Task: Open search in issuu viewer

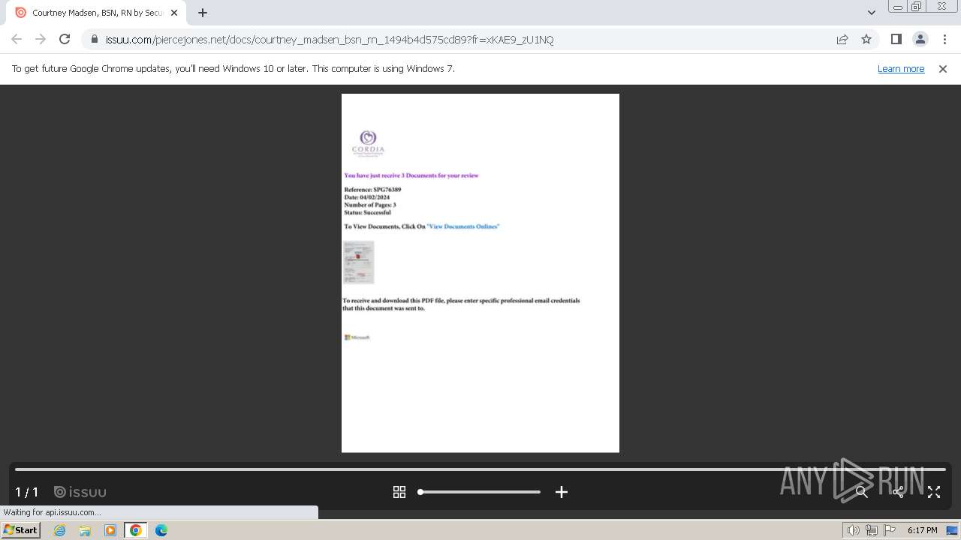Action: pos(862,492)
